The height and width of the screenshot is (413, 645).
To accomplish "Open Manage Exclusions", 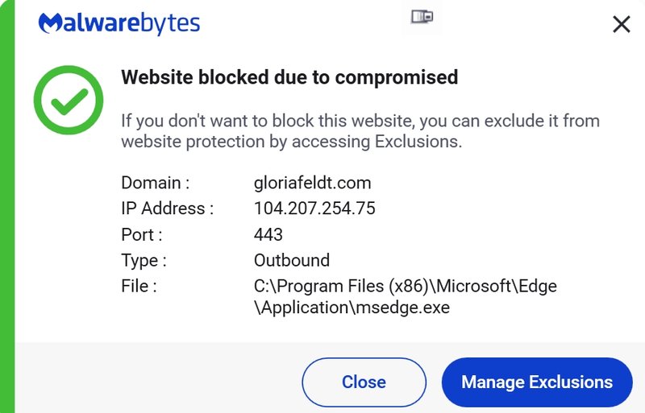I will (537, 382).
